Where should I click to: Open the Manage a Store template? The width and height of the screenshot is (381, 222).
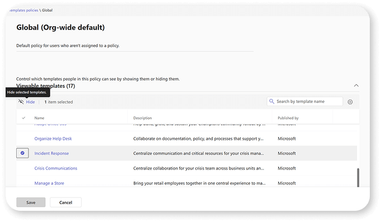(49, 183)
